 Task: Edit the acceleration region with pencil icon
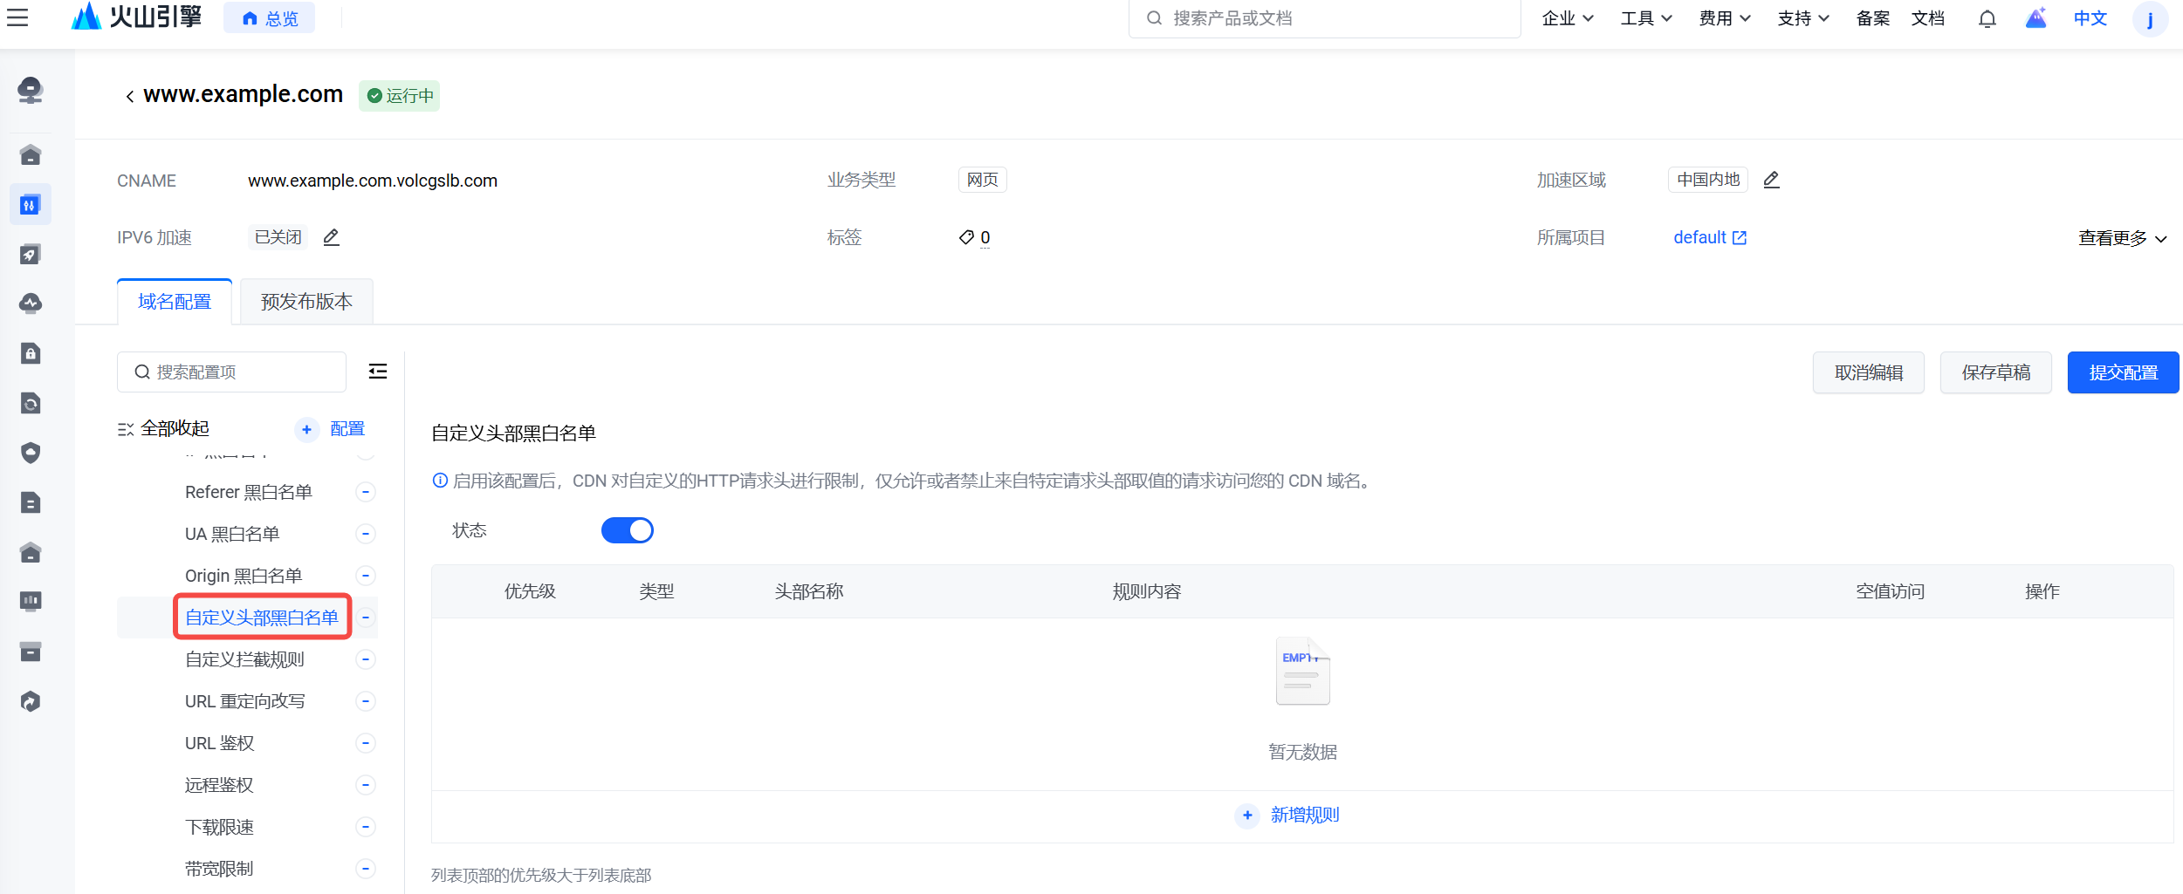point(1771,180)
